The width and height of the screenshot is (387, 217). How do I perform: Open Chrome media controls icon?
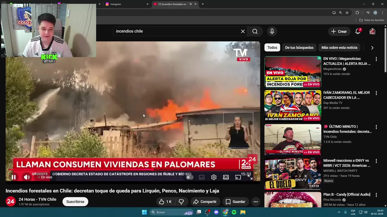click(x=368, y=13)
